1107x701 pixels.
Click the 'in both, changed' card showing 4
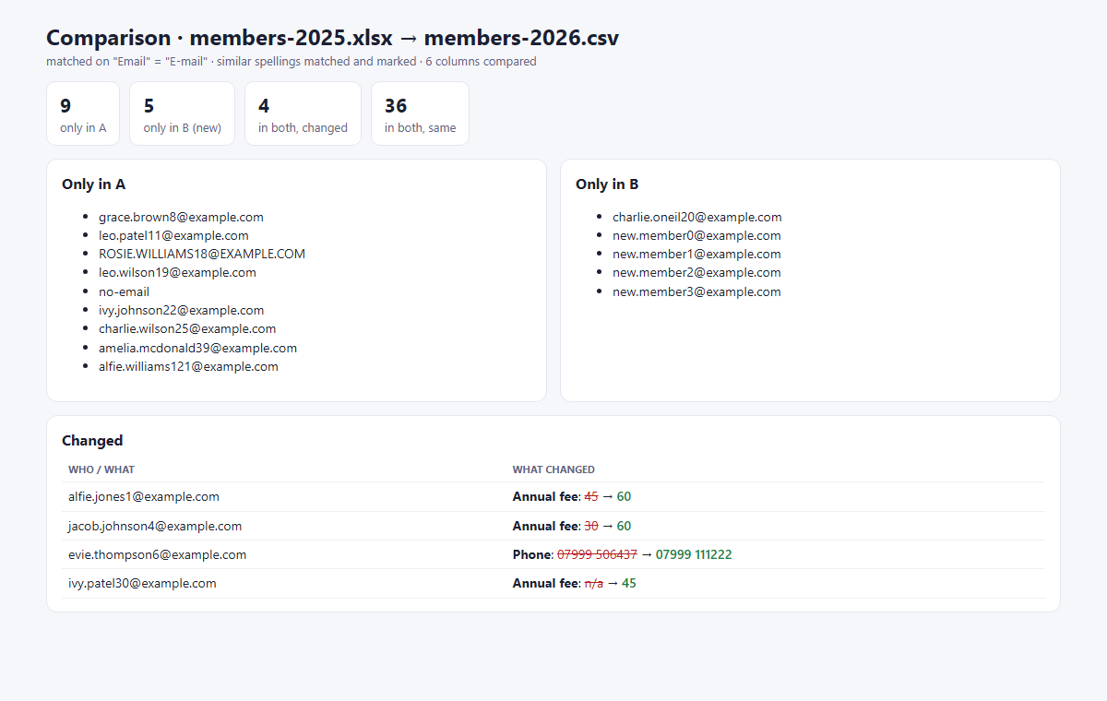click(x=303, y=113)
